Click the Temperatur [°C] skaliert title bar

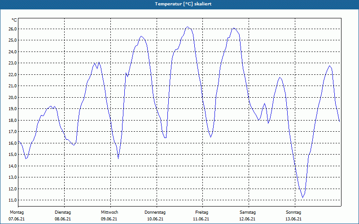(179, 4)
